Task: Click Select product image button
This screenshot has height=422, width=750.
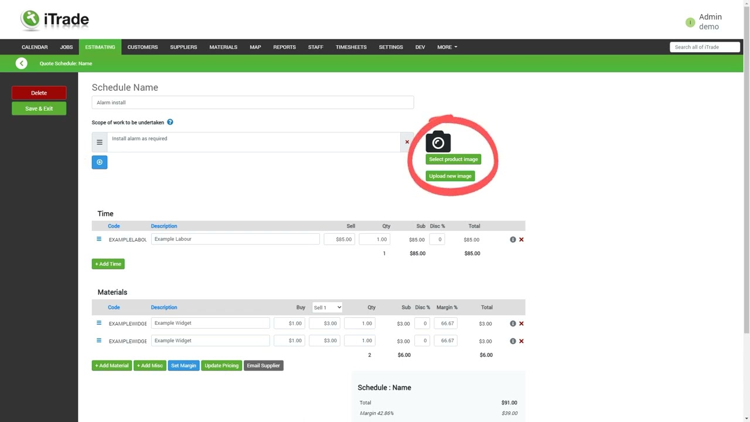Action: 454,159
